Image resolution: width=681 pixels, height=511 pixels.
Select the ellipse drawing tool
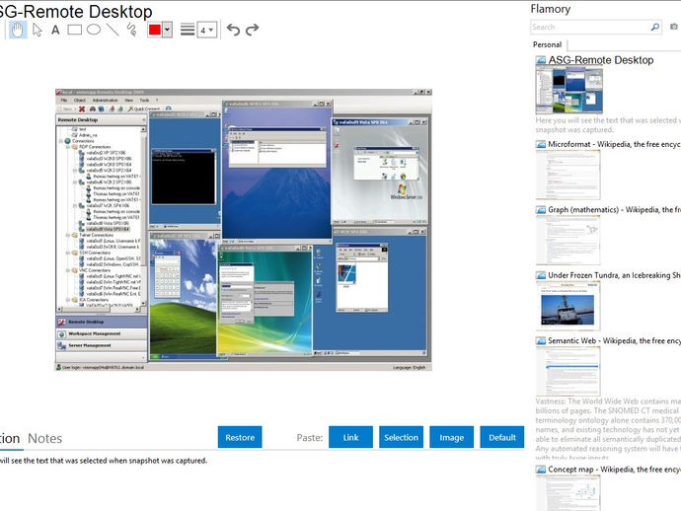click(x=94, y=30)
